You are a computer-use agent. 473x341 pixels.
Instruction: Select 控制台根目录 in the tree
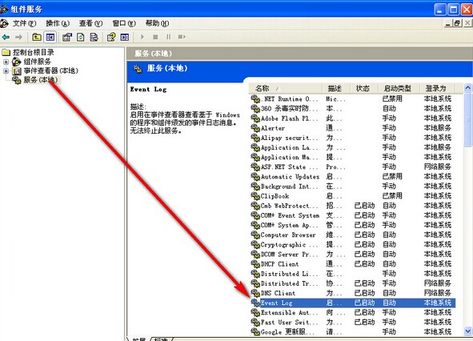33,53
